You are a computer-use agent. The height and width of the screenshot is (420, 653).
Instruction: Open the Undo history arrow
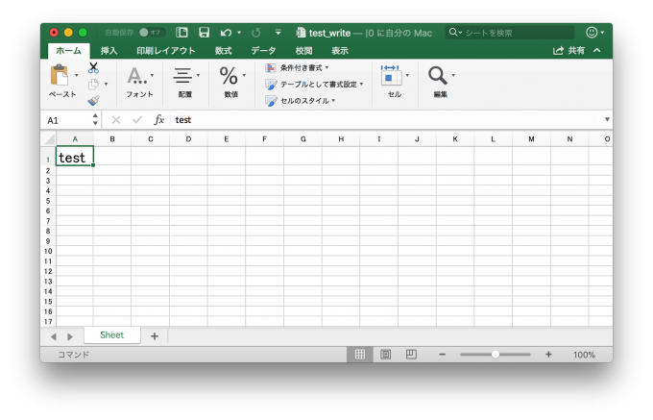[x=239, y=33]
